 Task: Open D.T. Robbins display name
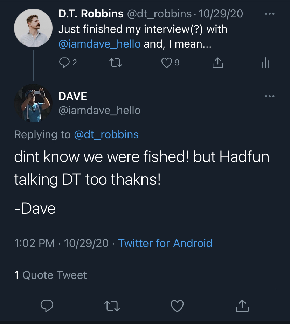pyautogui.click(x=91, y=14)
